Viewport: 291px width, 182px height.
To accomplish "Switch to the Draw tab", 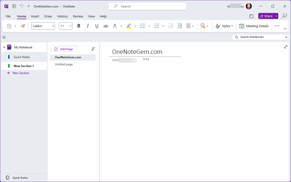I will [48, 16].
